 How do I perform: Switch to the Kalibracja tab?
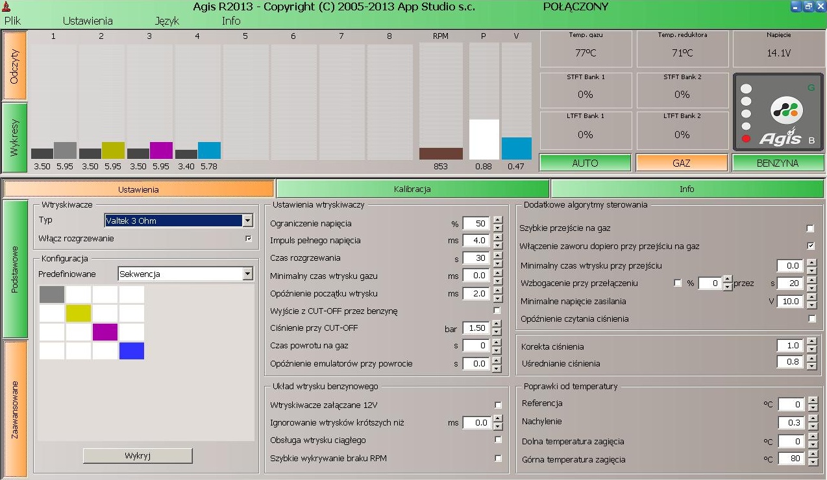click(x=412, y=189)
